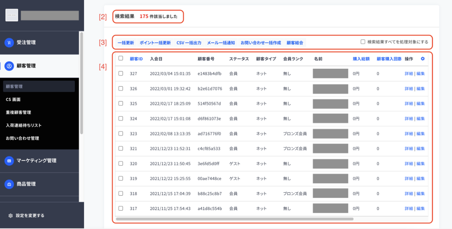Open table column settings gear icon
Viewport: 452px width, 229px height.
click(423, 59)
